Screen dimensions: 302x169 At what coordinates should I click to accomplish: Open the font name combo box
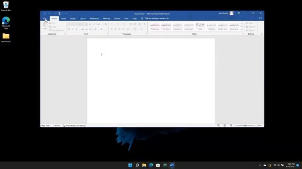pyautogui.click(x=75, y=24)
